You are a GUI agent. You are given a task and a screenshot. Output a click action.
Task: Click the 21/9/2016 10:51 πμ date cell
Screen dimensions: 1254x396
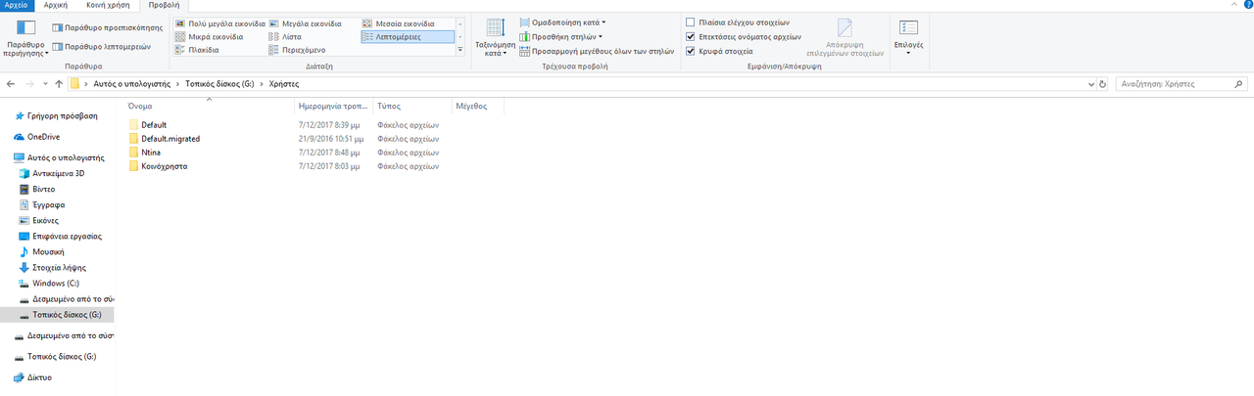[331, 139]
